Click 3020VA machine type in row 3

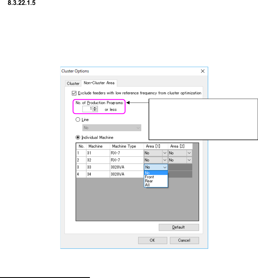[x=127, y=167]
